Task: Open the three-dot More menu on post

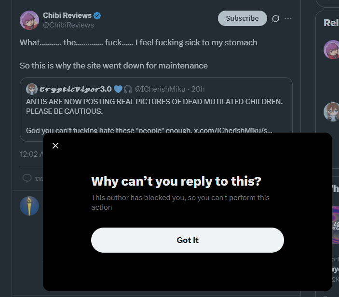Action: (x=288, y=18)
